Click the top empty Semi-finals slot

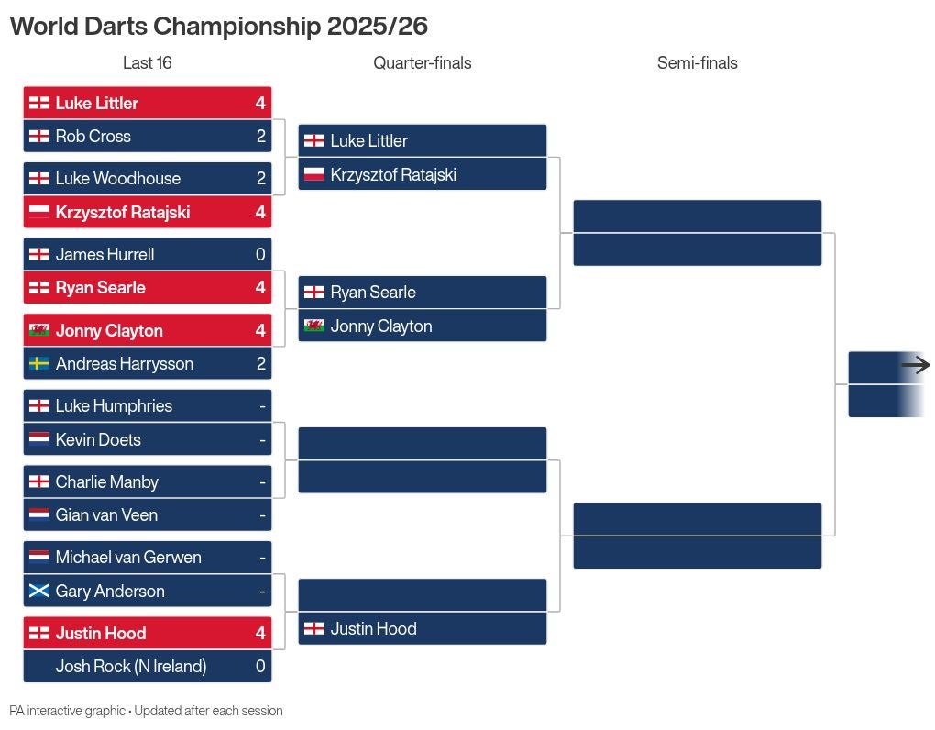698,216
